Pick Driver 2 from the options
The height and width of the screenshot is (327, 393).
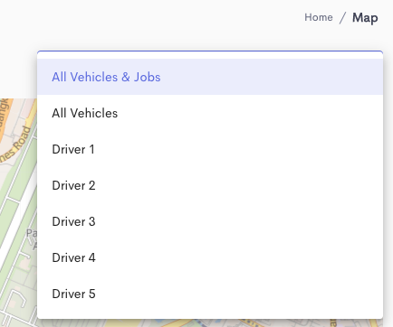210,185
